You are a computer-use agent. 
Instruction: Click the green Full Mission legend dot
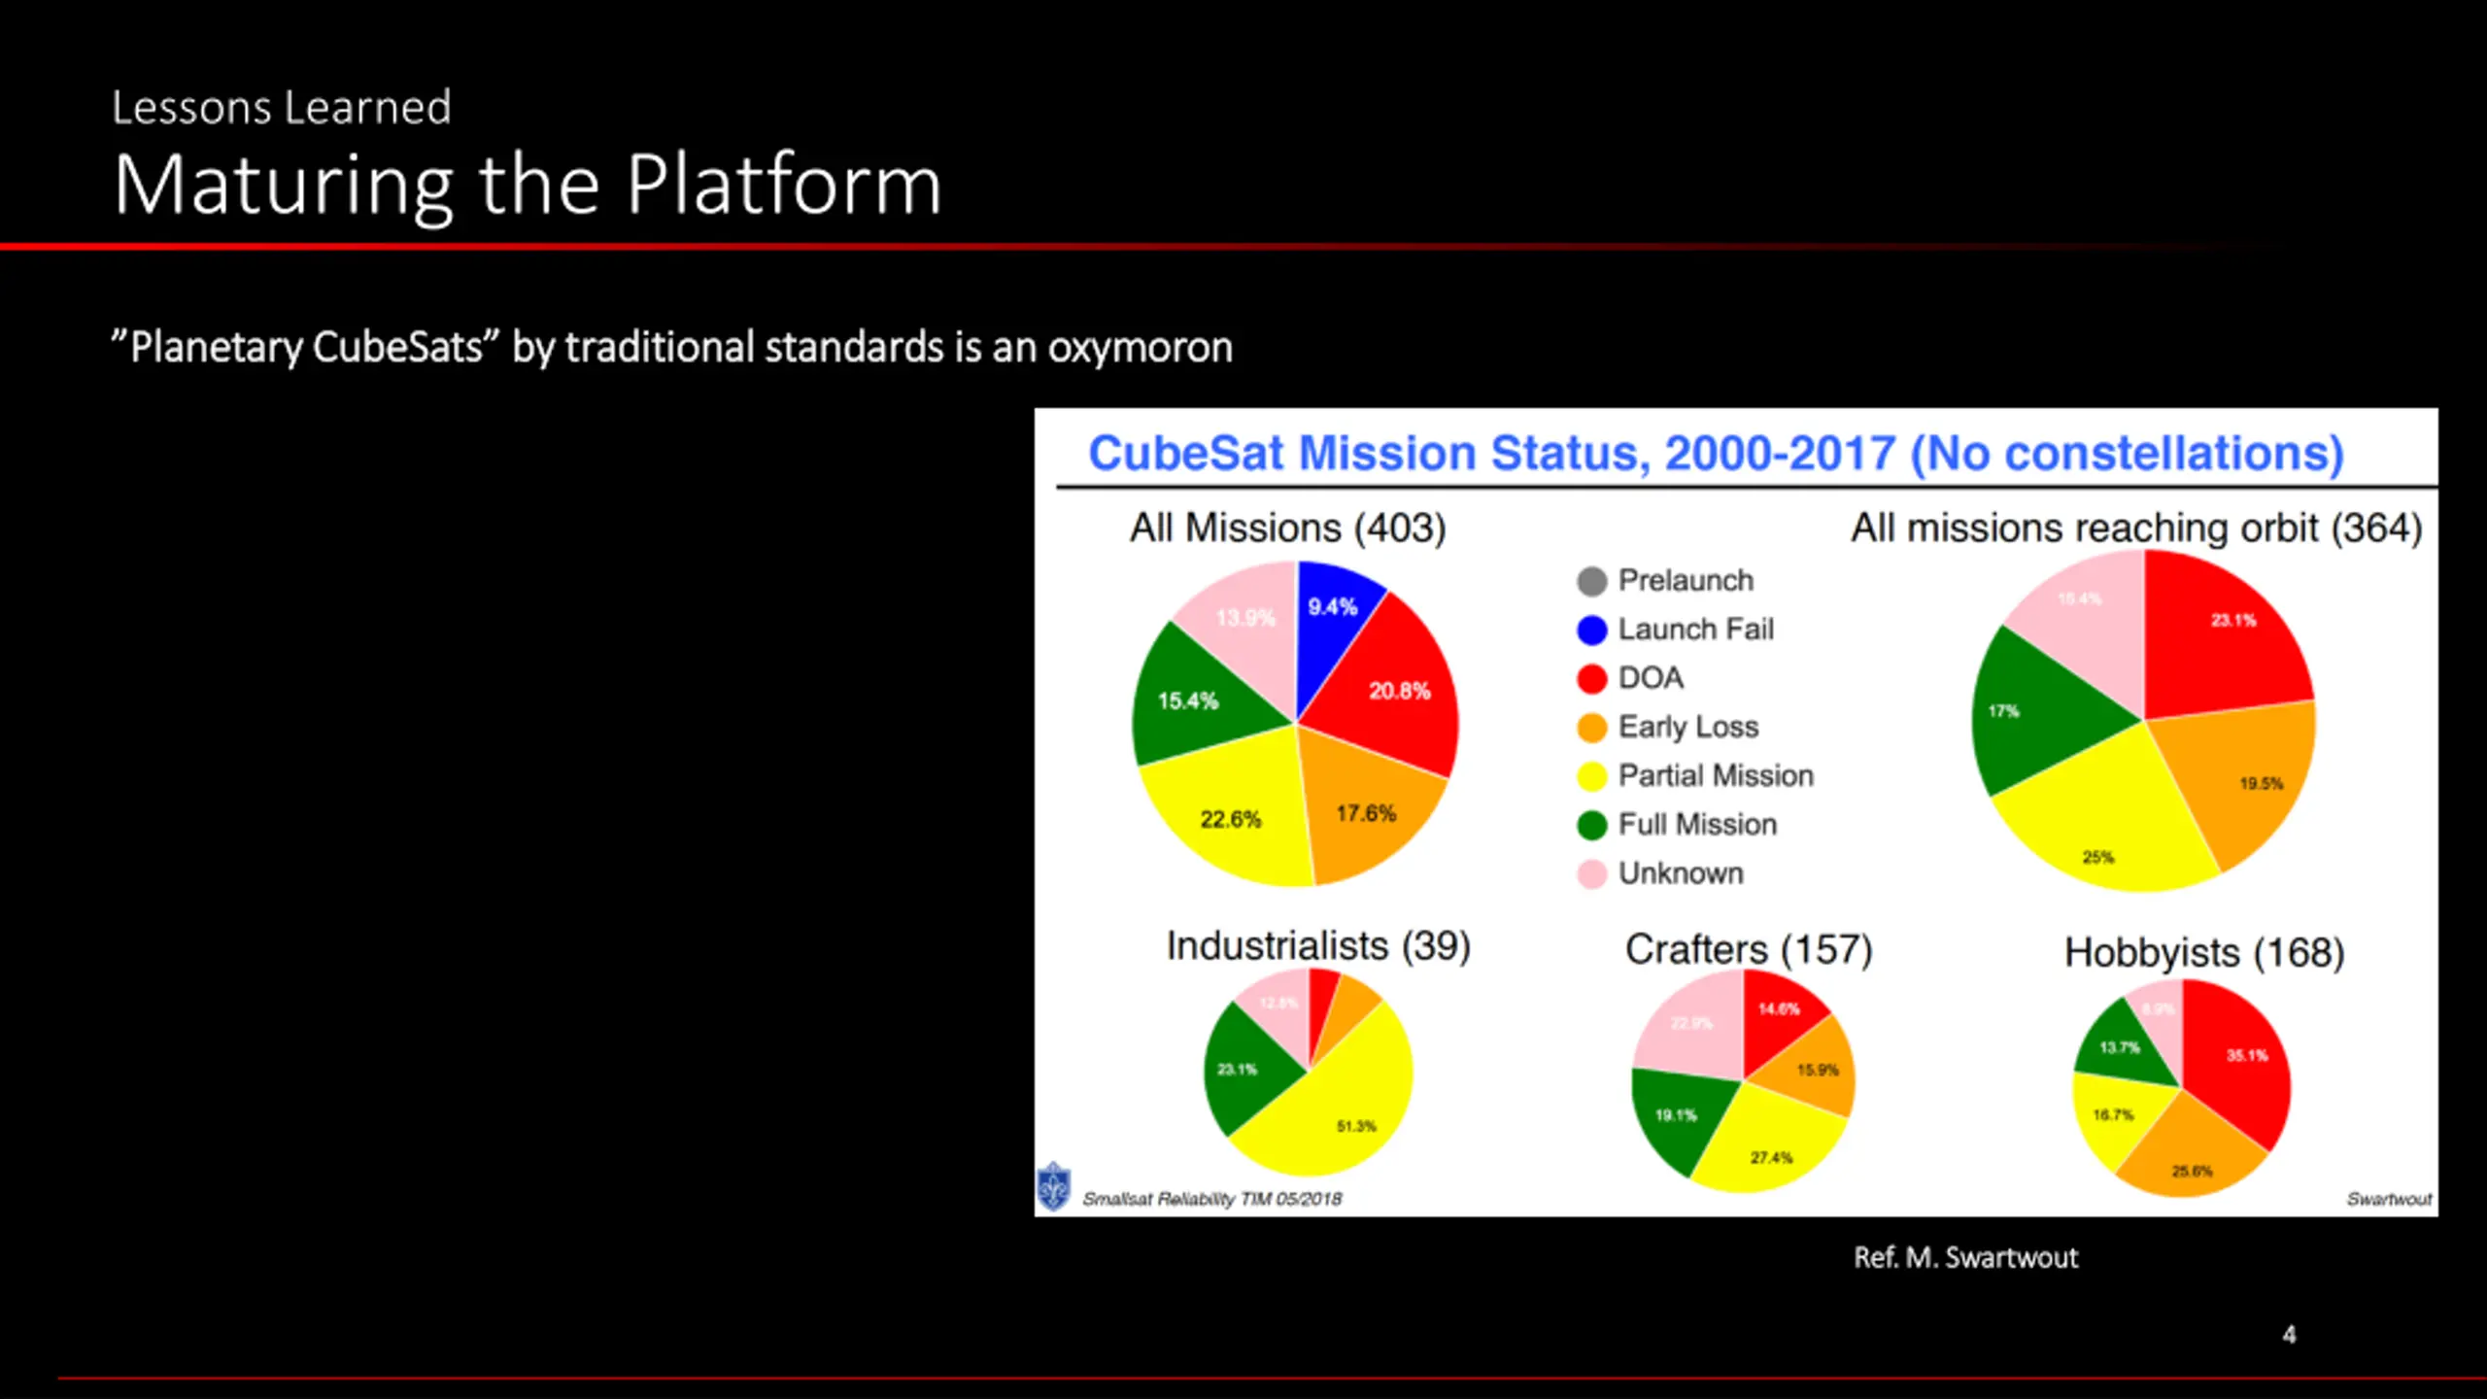[1591, 825]
